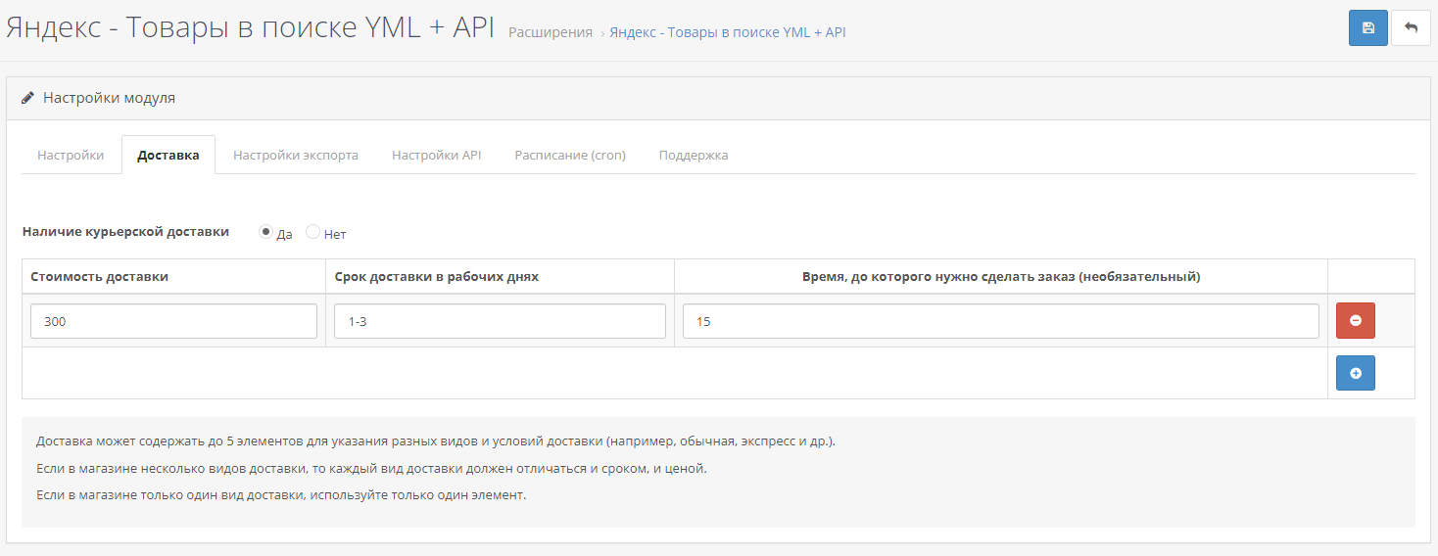Image resolution: width=1438 pixels, height=556 pixels.
Task: Click breadcrumb link Яндекс - Товары в поиске YML + API
Action: 728,32
